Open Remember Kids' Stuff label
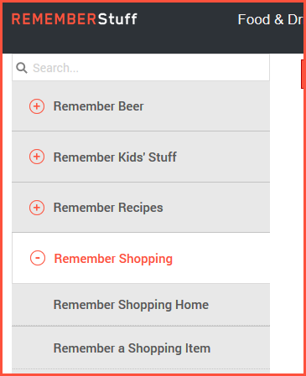This screenshot has height=376, width=306. pos(115,157)
